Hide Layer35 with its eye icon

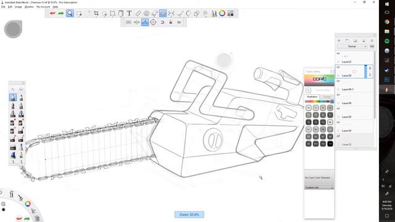pos(338,109)
